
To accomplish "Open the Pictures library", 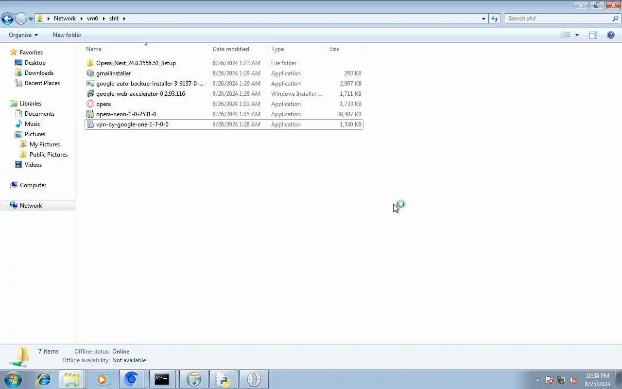I will pos(35,134).
